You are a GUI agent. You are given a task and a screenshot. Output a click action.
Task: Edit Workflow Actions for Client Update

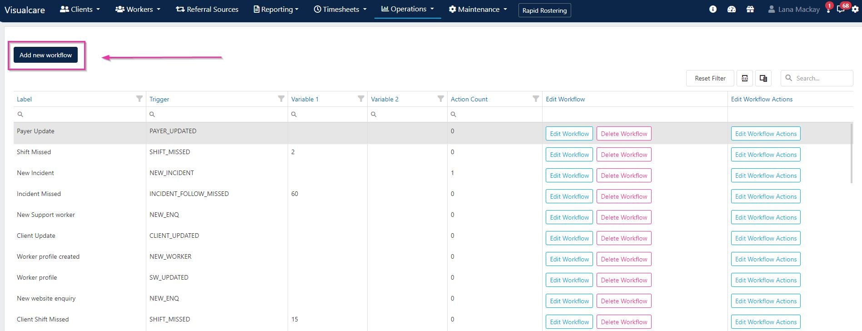click(x=766, y=238)
